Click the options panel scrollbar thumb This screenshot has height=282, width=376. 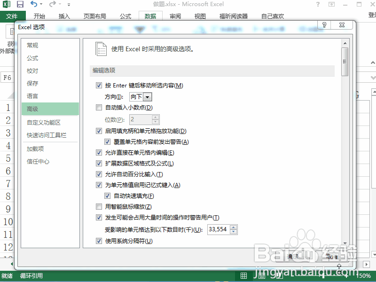click(x=345, y=62)
